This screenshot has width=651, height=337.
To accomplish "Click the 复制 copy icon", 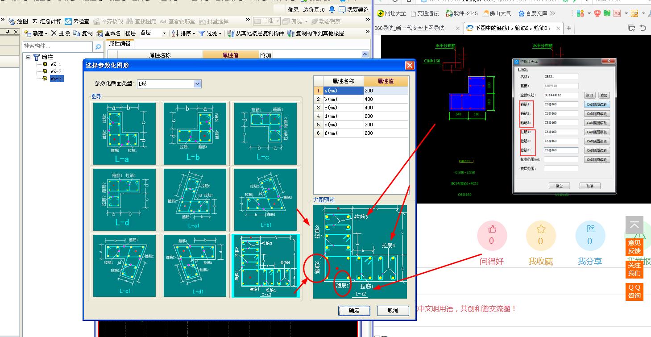I will 77,33.
